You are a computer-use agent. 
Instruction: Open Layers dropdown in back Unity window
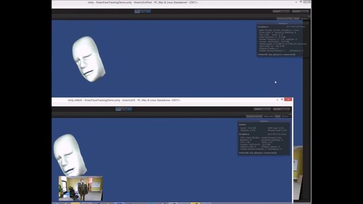(x=281, y=11)
